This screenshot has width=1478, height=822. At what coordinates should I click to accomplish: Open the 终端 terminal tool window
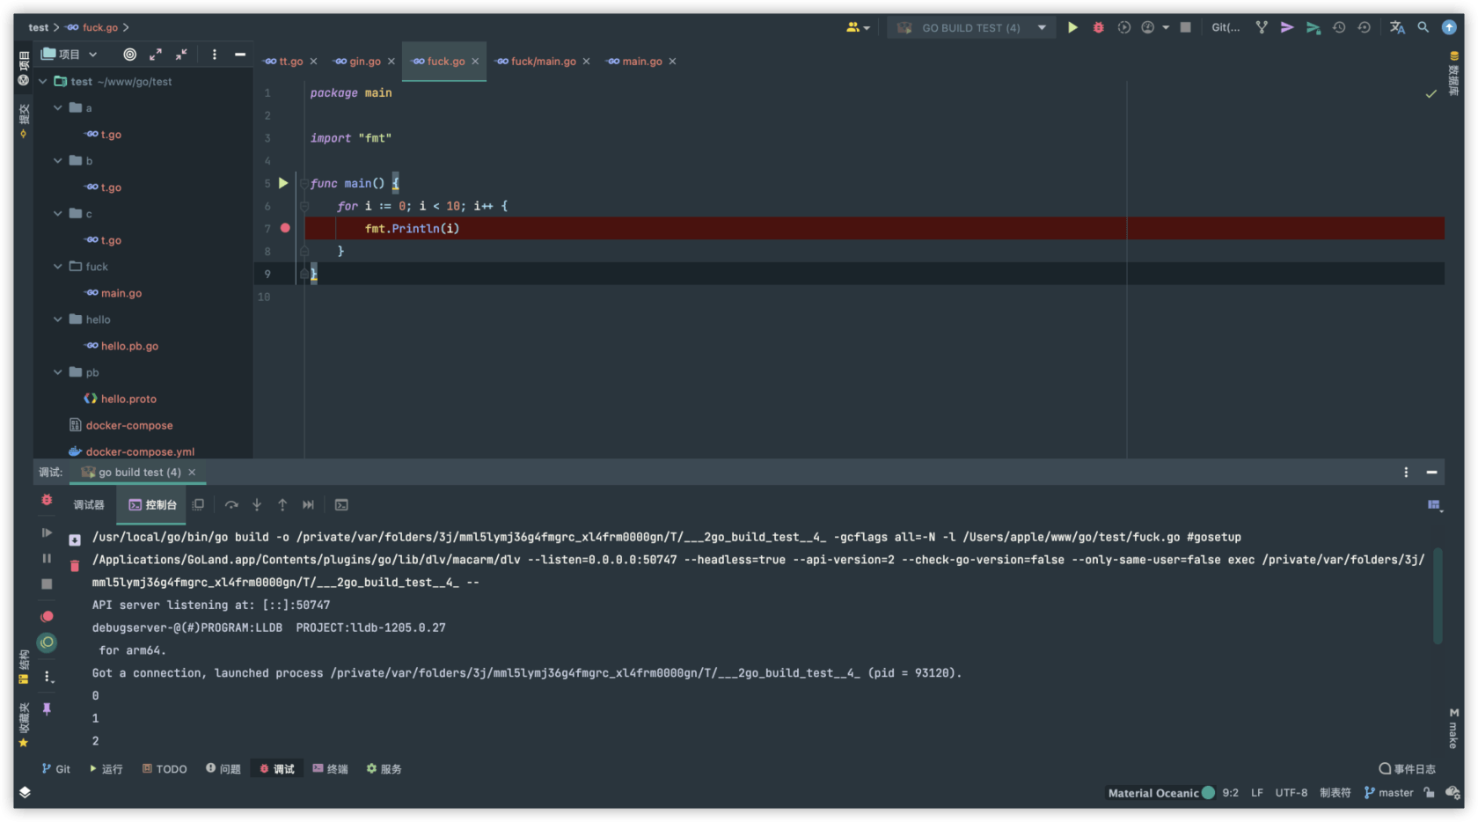(331, 768)
